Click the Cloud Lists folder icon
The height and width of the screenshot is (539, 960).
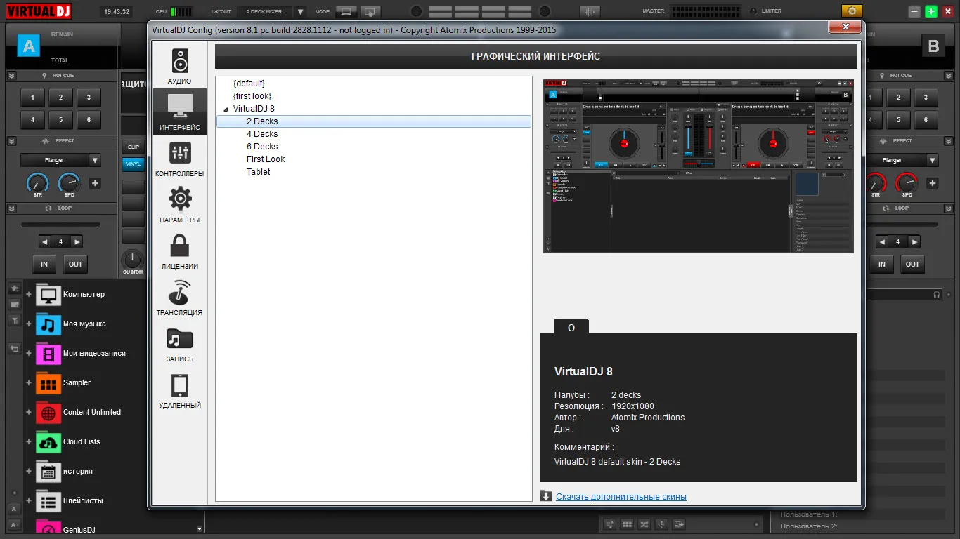click(48, 442)
